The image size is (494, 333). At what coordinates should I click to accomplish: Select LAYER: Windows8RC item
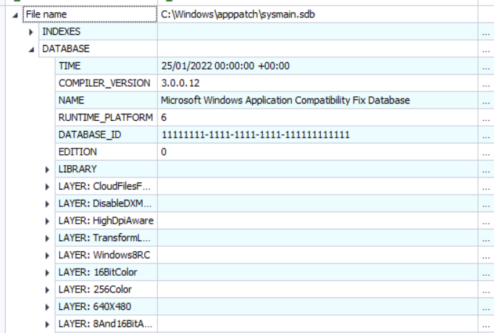tap(106, 255)
